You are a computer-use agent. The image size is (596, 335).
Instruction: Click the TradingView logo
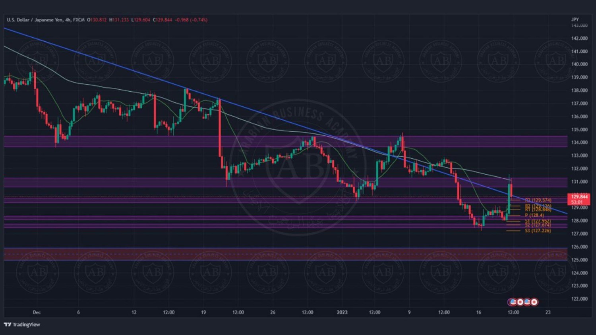pos(22,325)
